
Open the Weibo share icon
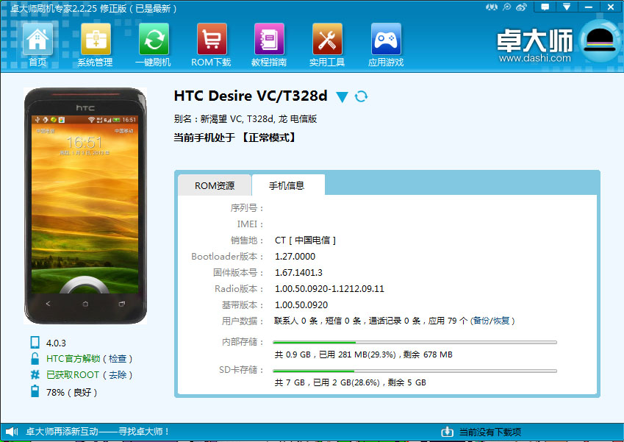521,7
